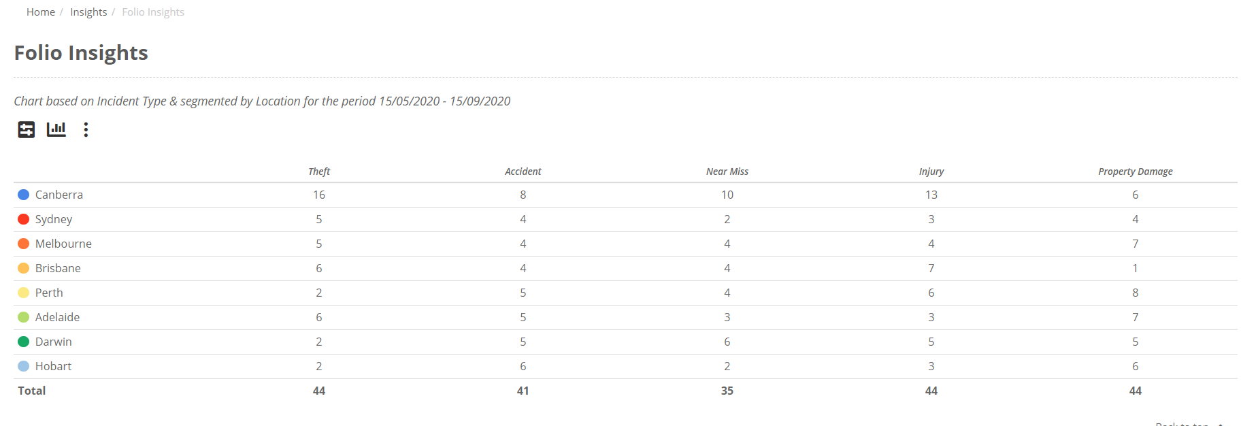This screenshot has width=1241, height=426.
Task: Click the Perth row label
Action: coord(49,293)
